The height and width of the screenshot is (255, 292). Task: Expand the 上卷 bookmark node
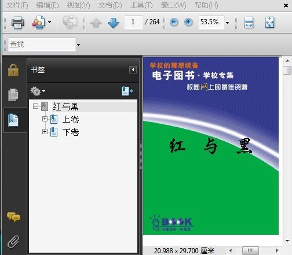point(45,119)
